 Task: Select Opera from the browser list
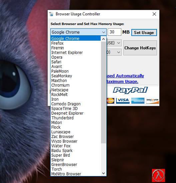tap(76, 57)
